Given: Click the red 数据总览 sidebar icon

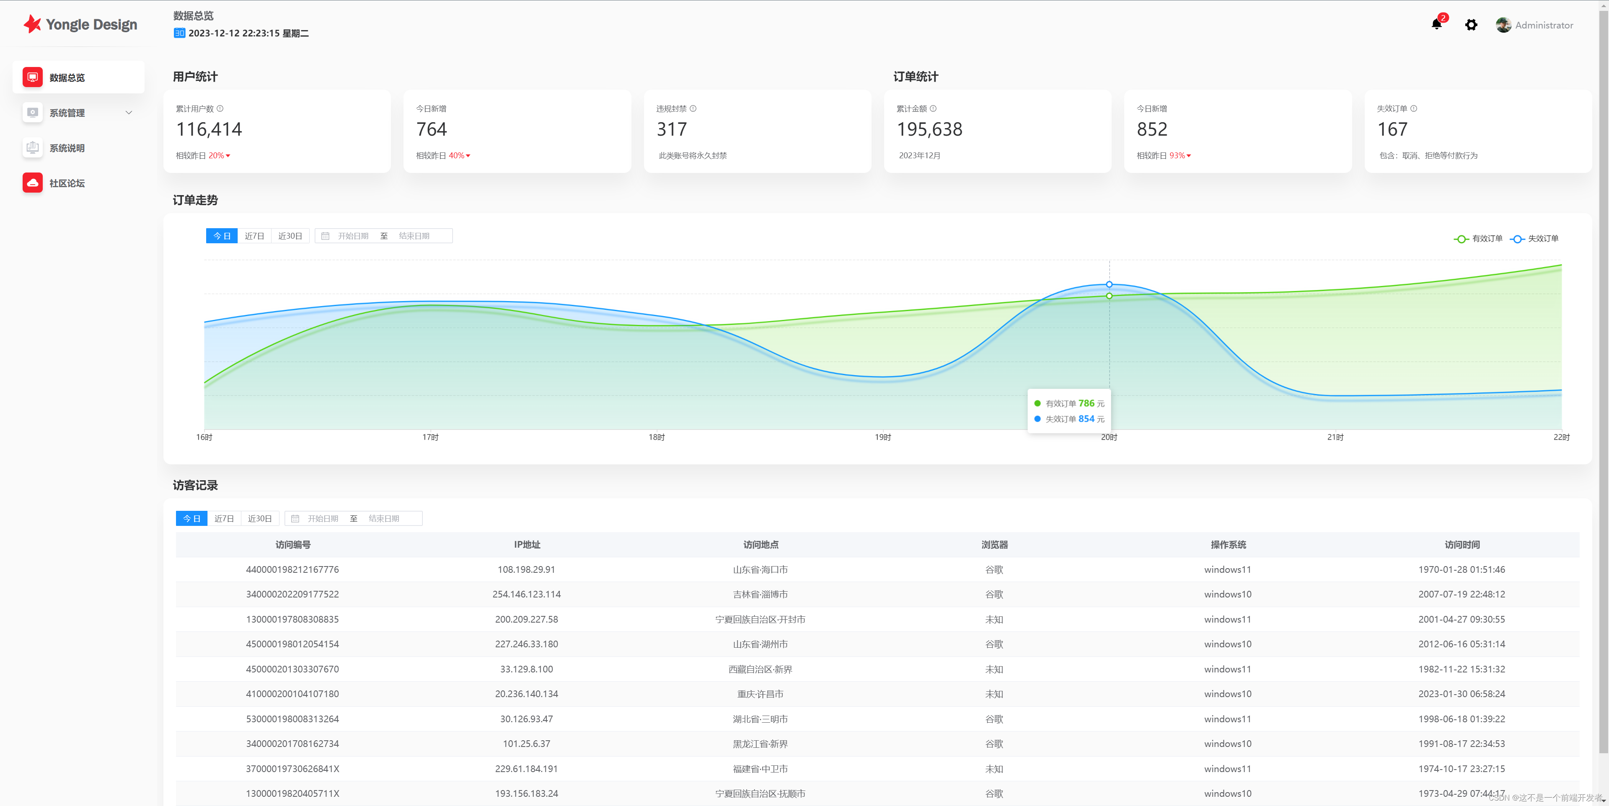Looking at the screenshot, I should [33, 77].
